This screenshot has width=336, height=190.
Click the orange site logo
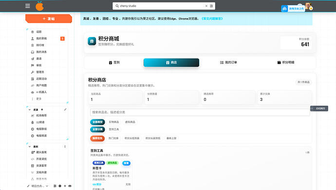[x=39, y=6]
